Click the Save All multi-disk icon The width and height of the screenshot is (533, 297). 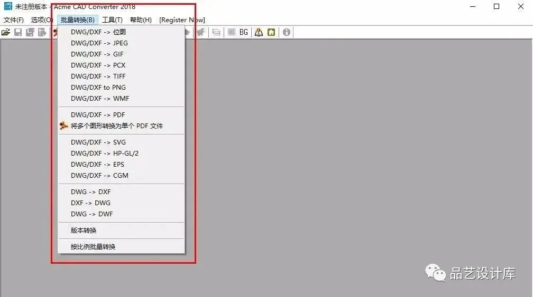30,32
